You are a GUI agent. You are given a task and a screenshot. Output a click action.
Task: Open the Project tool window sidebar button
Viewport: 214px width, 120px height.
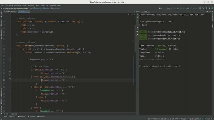1,14
